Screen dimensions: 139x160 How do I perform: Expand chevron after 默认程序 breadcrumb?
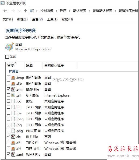89,11
